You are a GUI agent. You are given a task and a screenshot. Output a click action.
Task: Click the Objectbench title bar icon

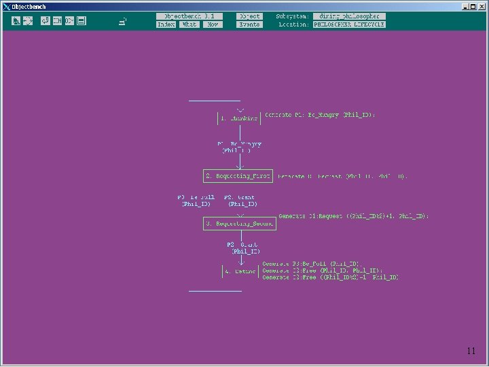[x=7, y=7]
